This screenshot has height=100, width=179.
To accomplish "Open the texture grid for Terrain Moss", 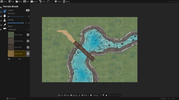I will pyautogui.click(x=28, y=35).
